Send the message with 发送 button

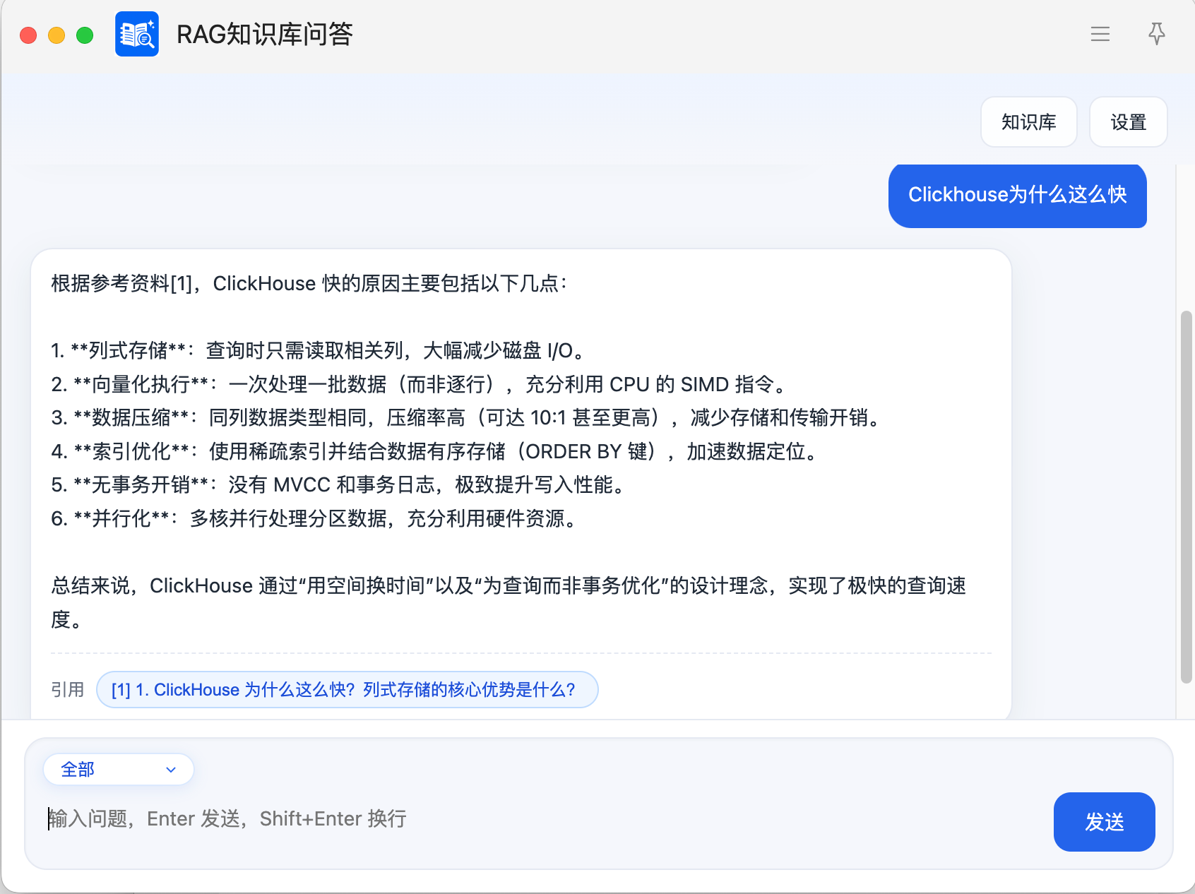[1104, 822]
